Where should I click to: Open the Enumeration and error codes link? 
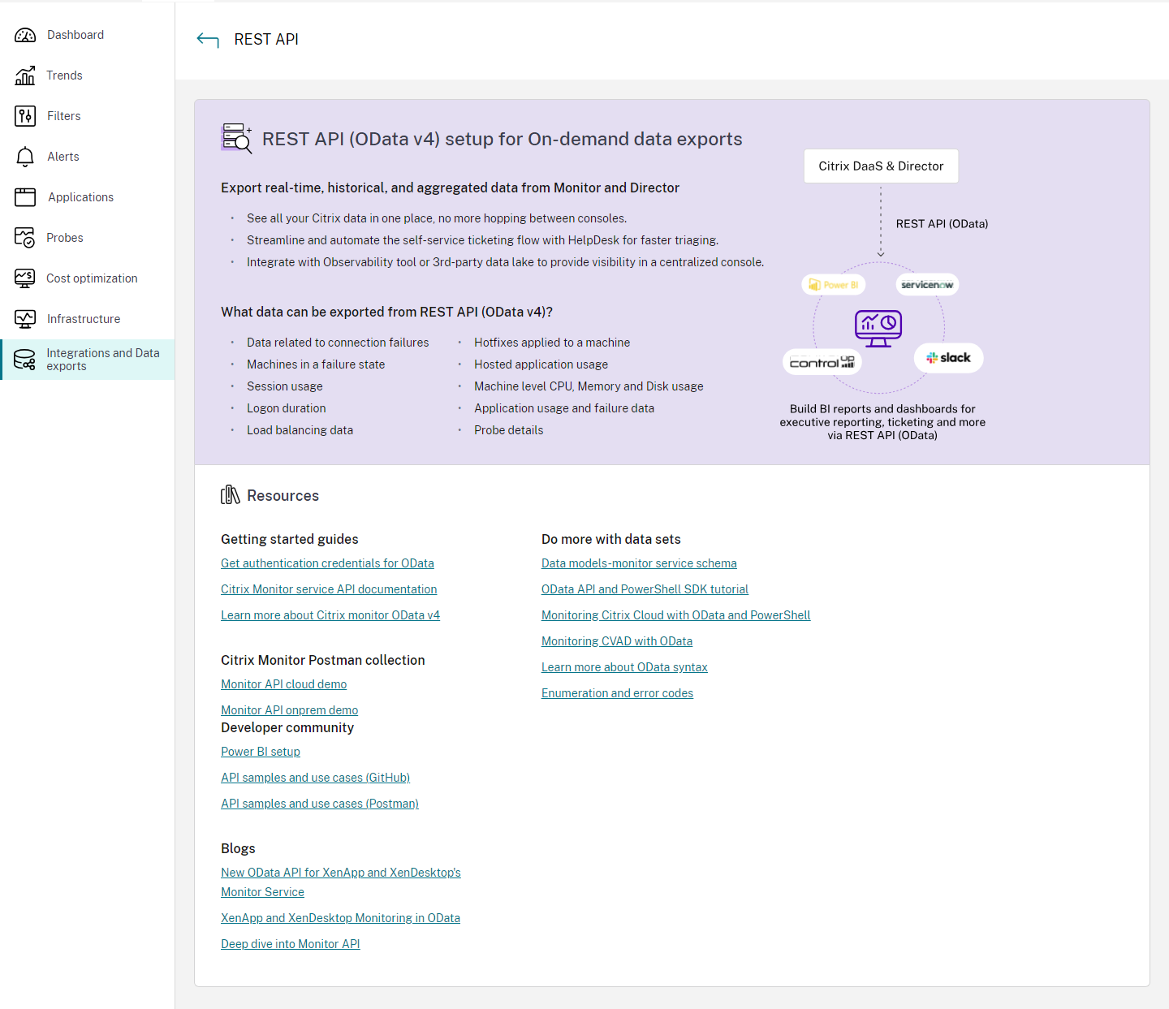point(617,692)
